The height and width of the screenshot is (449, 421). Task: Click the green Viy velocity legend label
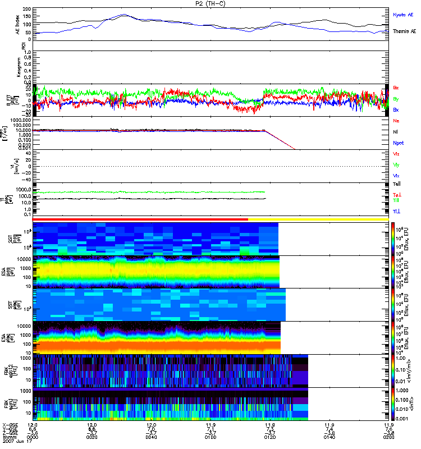click(396, 165)
